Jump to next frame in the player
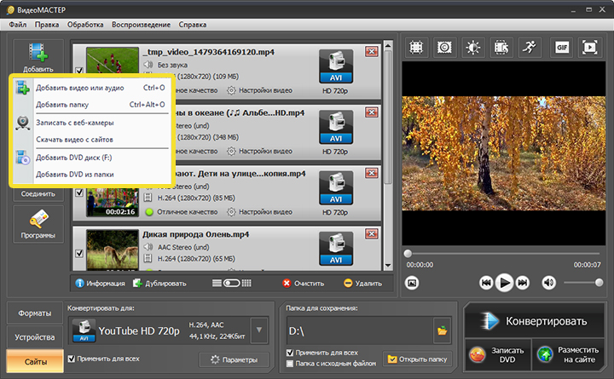 pyautogui.click(x=523, y=283)
